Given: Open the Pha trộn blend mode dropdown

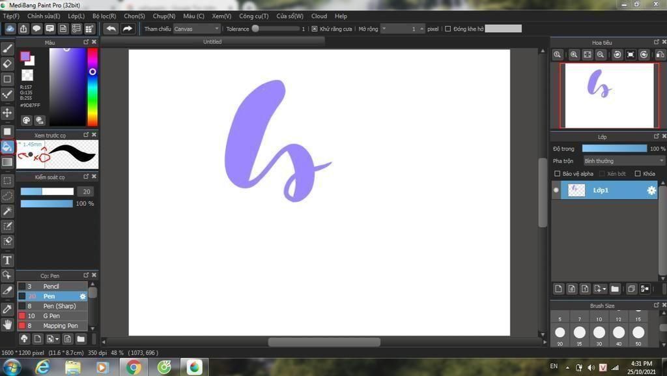Looking at the screenshot, I should [x=623, y=161].
